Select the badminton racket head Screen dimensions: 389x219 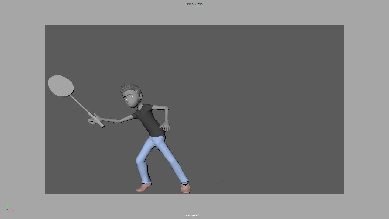(60, 86)
